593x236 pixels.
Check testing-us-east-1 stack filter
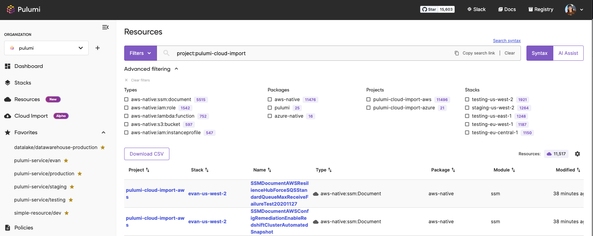tap(467, 116)
